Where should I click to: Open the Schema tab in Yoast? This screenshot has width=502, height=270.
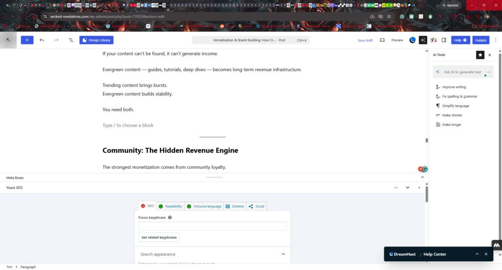234,206
